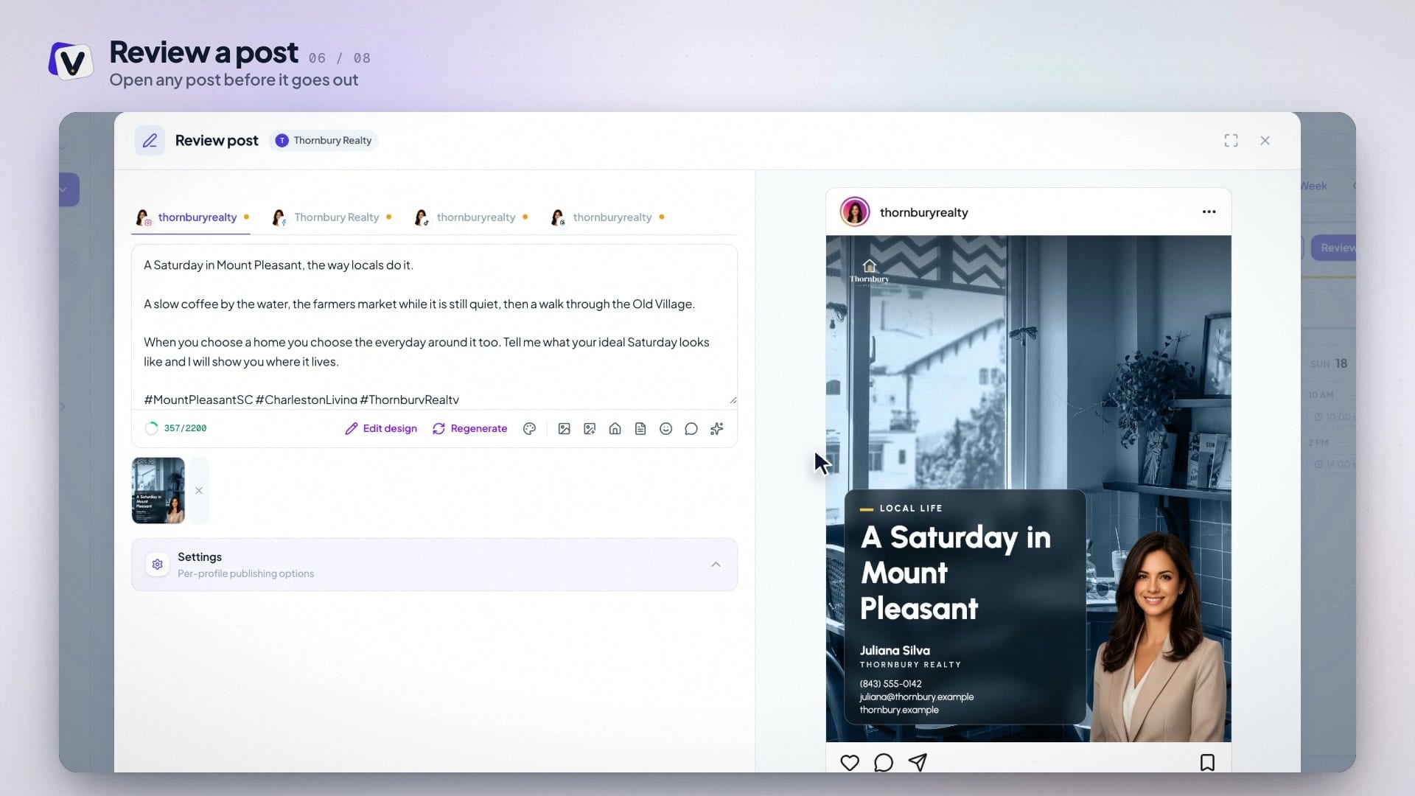Click the bookmark save icon in preview
Viewport: 1415px width, 796px height.
click(1207, 763)
